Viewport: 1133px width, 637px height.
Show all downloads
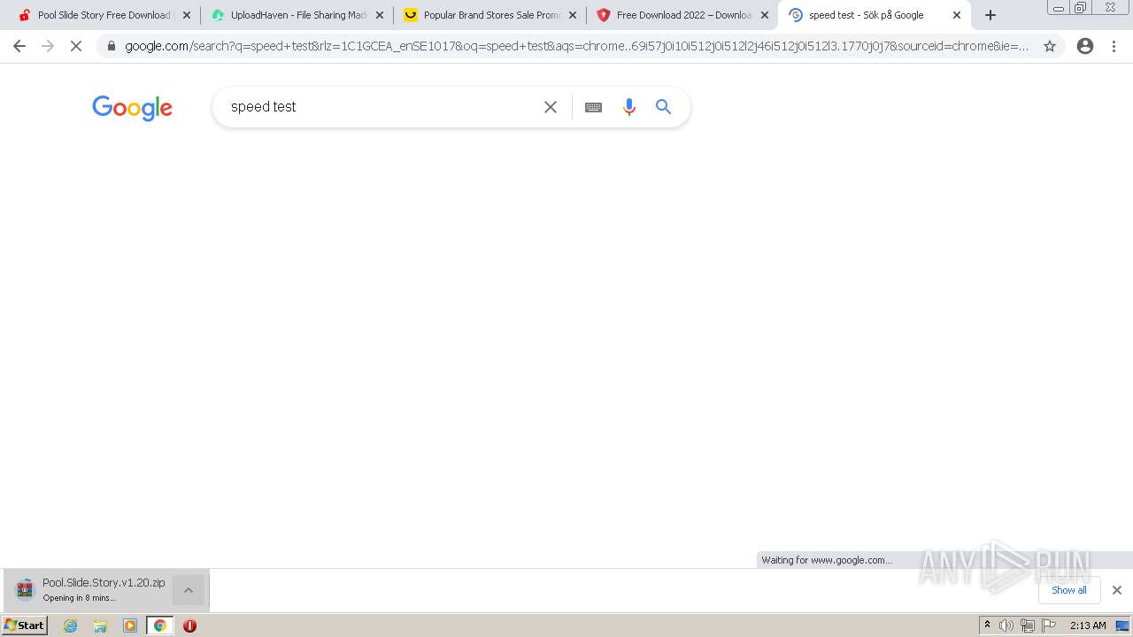1068,590
